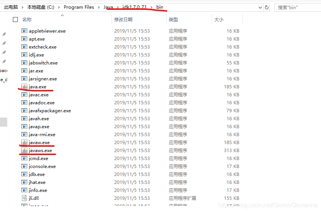Select the jabswitch.exe file name
Screen dimensions: 321x212
coord(43,63)
